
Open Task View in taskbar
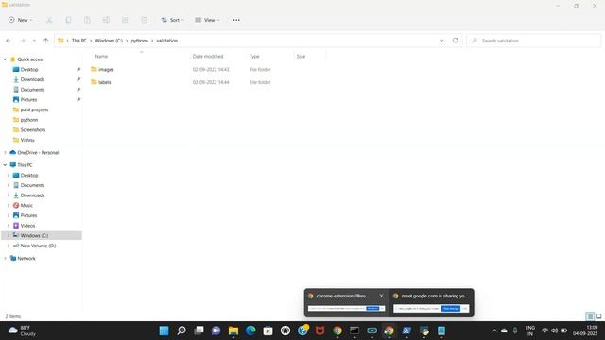(199, 331)
